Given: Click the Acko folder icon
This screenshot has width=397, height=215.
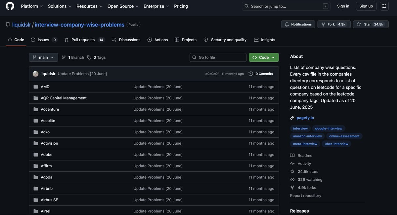Looking at the screenshot, I should 36,132.
